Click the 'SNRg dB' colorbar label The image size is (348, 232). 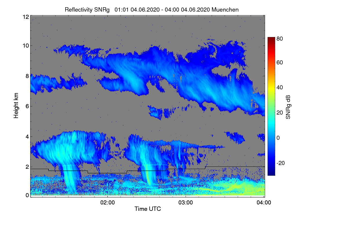point(288,107)
